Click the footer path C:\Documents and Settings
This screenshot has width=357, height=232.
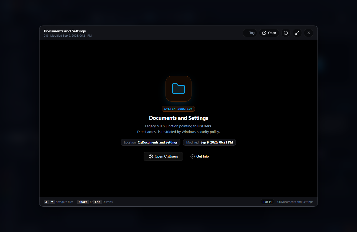(295, 202)
